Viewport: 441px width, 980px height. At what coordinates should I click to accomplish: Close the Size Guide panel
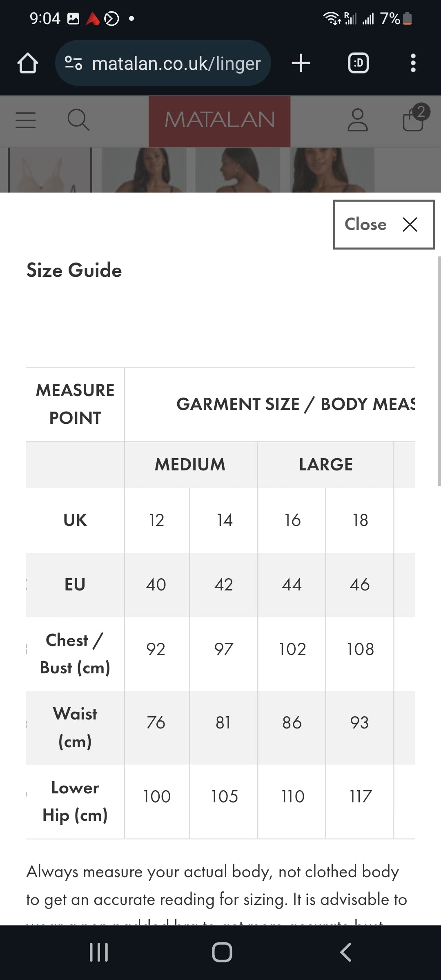tap(384, 224)
